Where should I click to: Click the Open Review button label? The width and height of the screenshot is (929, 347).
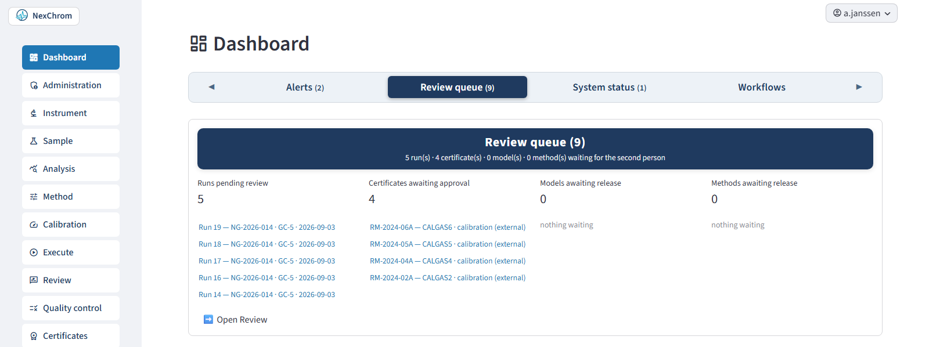pos(242,320)
